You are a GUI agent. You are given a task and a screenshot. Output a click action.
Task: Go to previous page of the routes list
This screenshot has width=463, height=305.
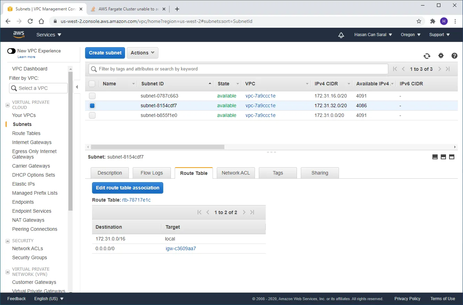(208, 212)
